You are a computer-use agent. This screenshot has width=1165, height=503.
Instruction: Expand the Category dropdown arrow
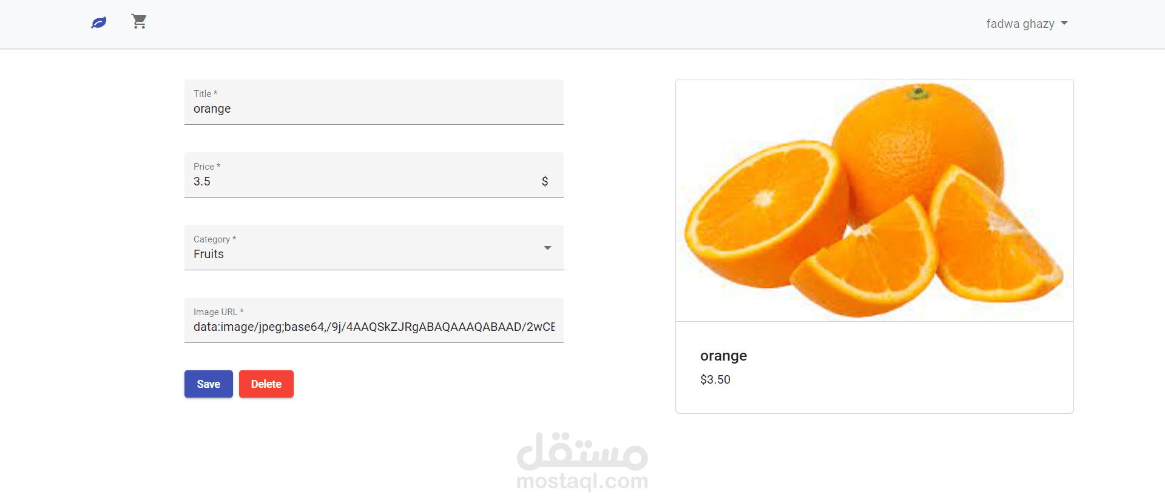(547, 248)
